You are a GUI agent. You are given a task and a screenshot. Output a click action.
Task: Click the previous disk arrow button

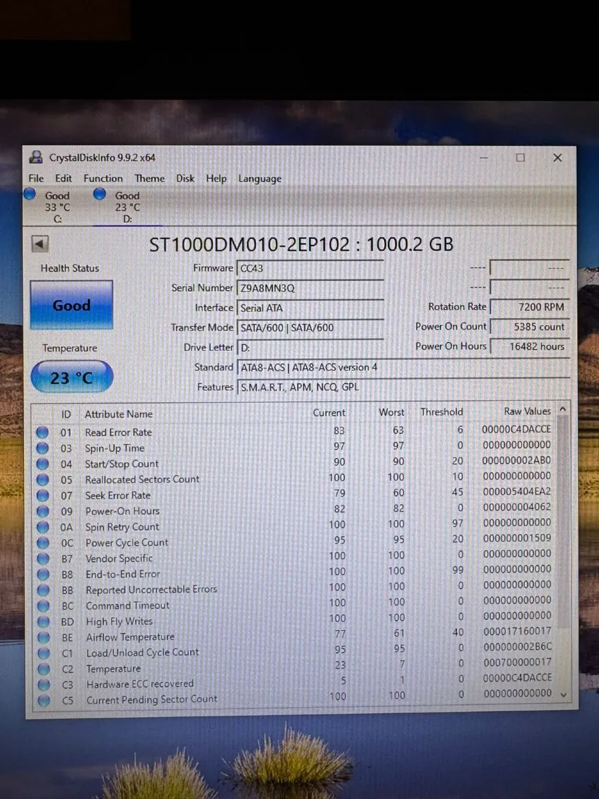40,244
